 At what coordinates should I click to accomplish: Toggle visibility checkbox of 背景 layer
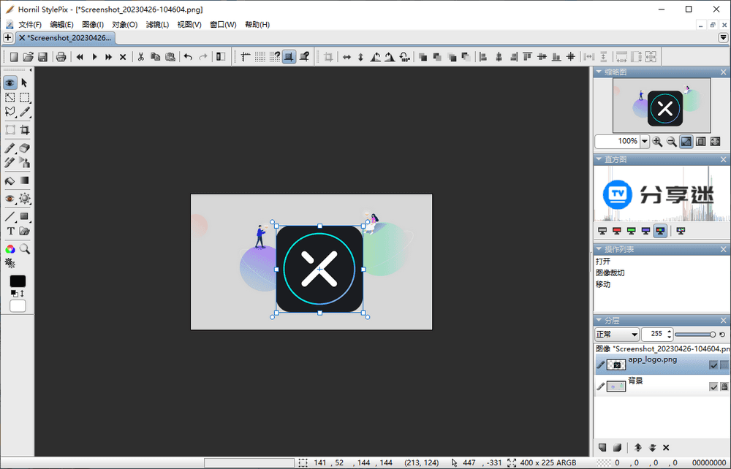[713, 386]
